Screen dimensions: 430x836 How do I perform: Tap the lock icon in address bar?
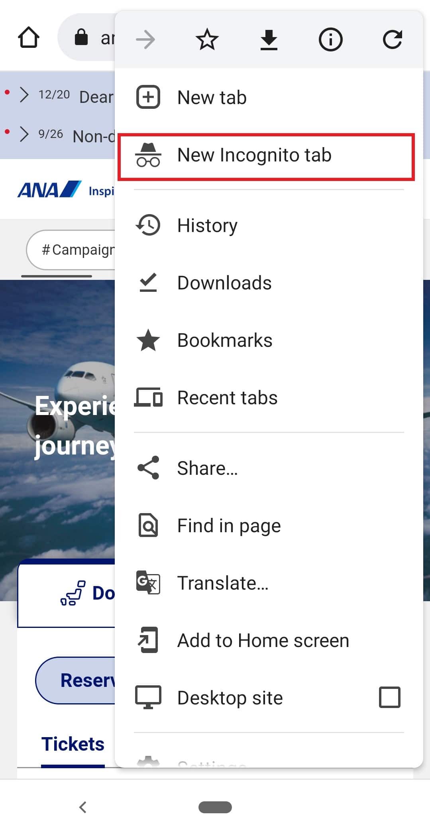click(81, 37)
